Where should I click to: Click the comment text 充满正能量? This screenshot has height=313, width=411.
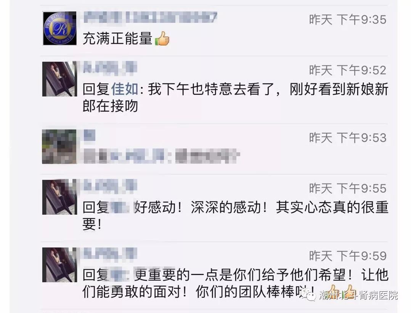117,38
